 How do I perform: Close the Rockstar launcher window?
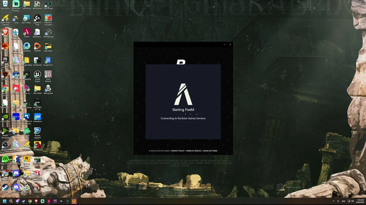tap(230, 44)
